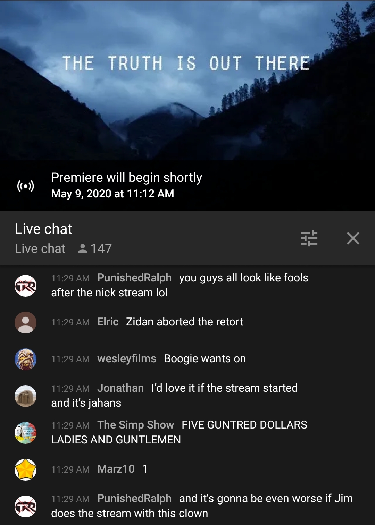The width and height of the screenshot is (375, 525).
Task: Tap username wesleyfilms in chat
Action: tap(127, 358)
